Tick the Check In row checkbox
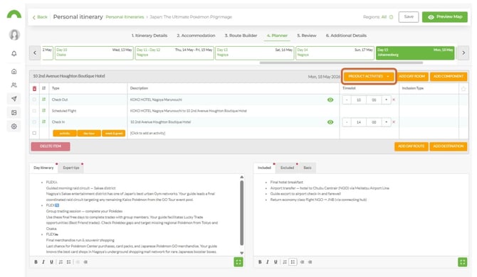 tap(34, 121)
